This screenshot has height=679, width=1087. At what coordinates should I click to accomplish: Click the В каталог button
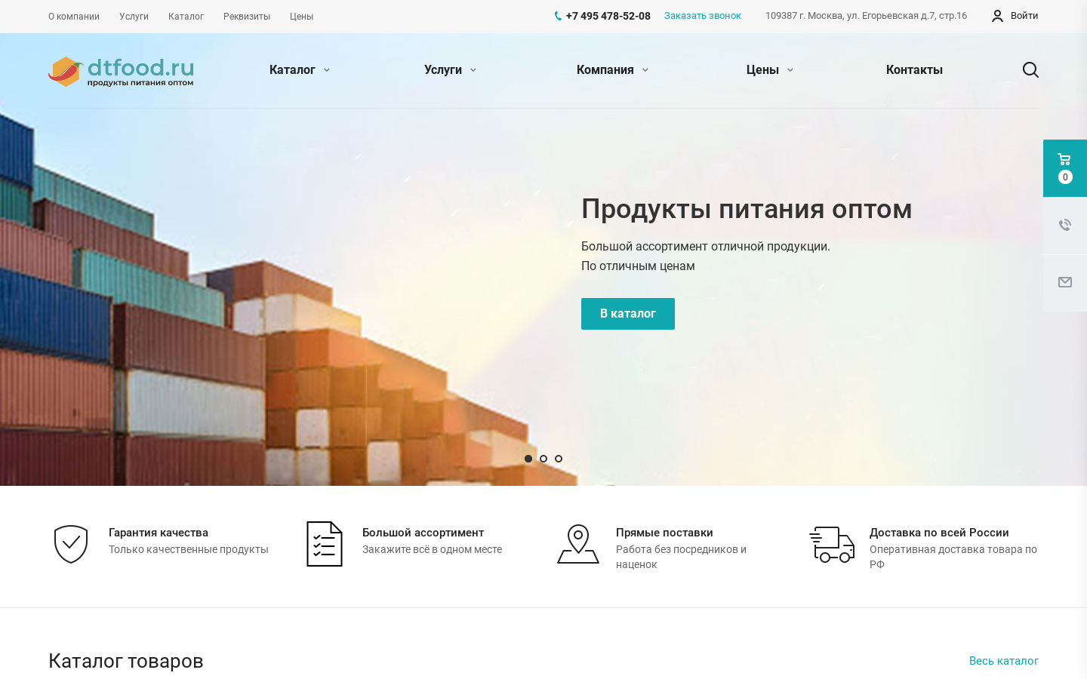628,314
